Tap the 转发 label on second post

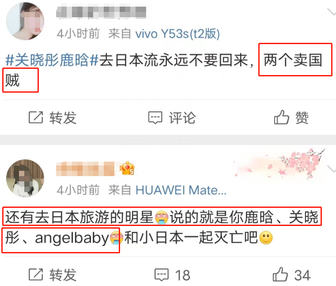click(63, 275)
